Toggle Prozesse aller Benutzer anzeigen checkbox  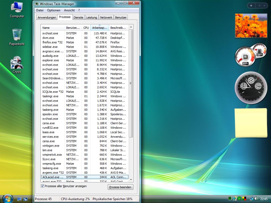point(42,186)
